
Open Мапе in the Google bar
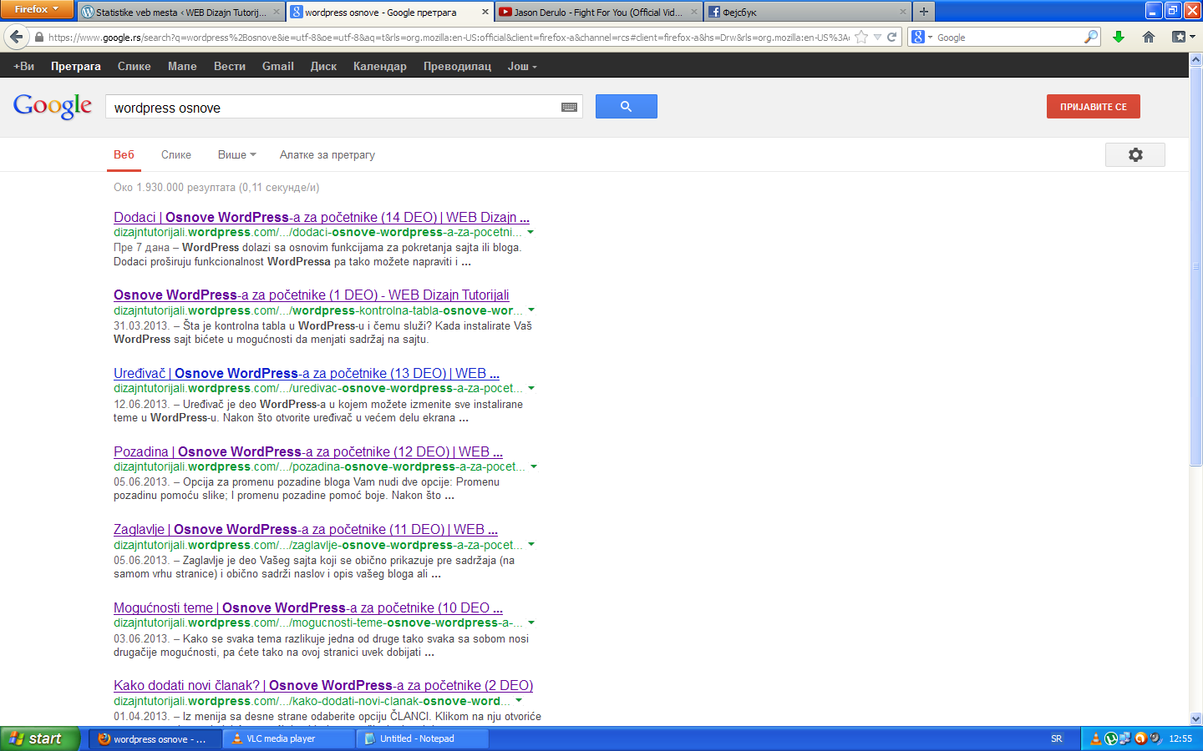(182, 66)
